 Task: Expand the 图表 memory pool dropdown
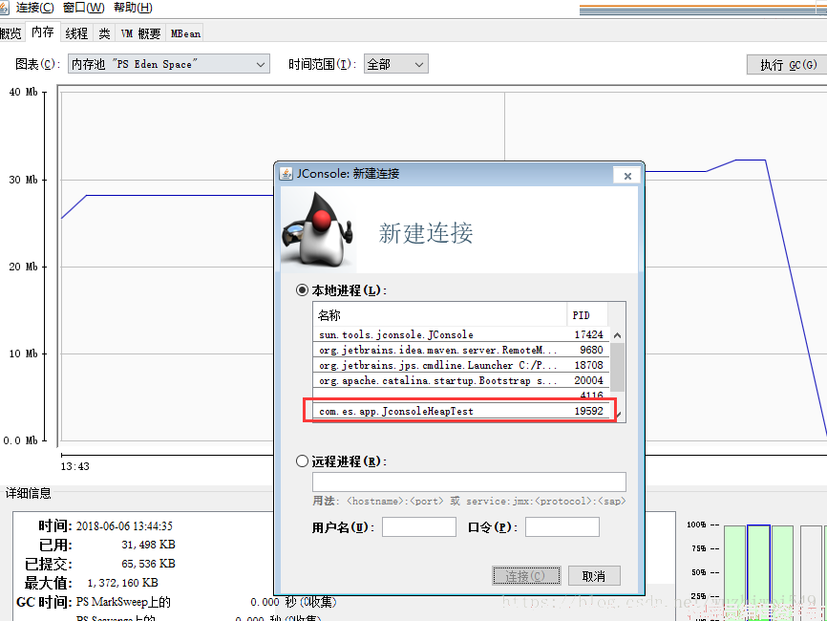tap(169, 64)
